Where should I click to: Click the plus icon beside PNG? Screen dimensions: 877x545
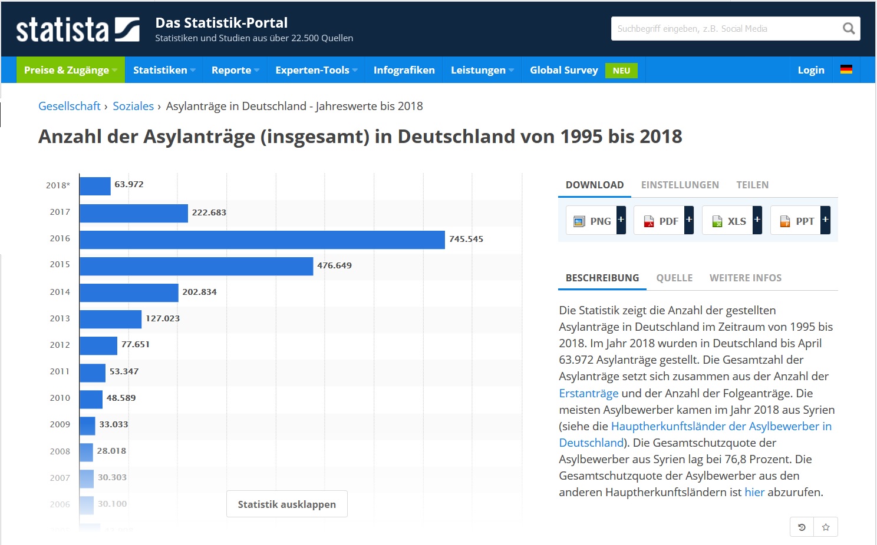tap(621, 220)
